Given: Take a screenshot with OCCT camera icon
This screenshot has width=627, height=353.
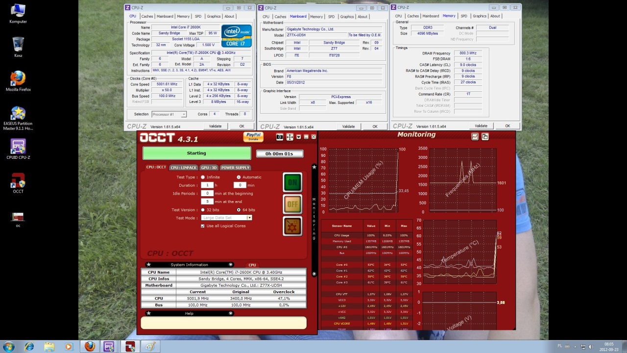Looking at the screenshot, I should point(280,137).
